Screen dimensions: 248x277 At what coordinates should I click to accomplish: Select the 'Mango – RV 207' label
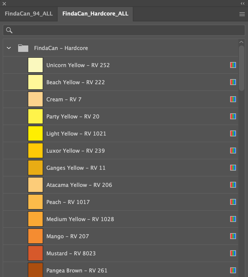pos(68,236)
